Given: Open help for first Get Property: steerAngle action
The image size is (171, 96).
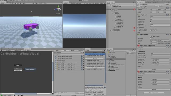Looking at the screenshot, I should click(82, 56).
